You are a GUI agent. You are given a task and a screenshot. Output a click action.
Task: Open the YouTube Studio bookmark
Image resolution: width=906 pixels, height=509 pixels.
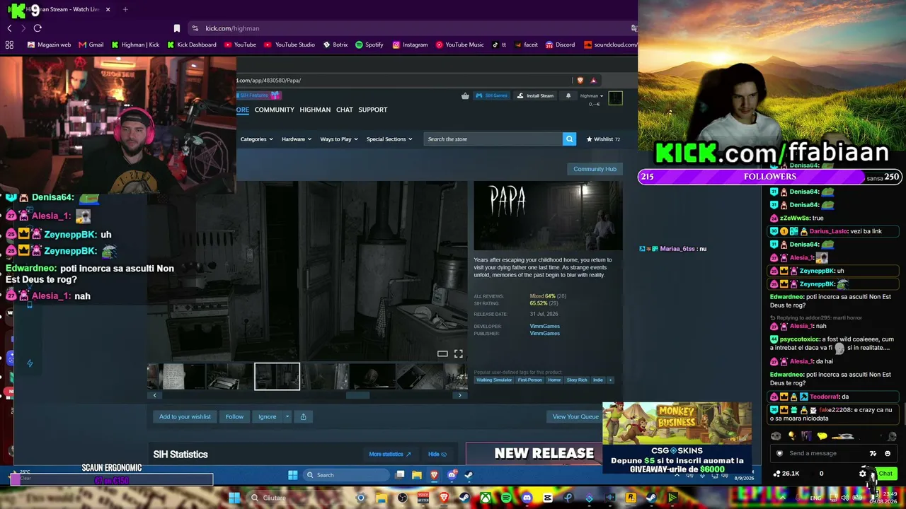tap(289, 45)
